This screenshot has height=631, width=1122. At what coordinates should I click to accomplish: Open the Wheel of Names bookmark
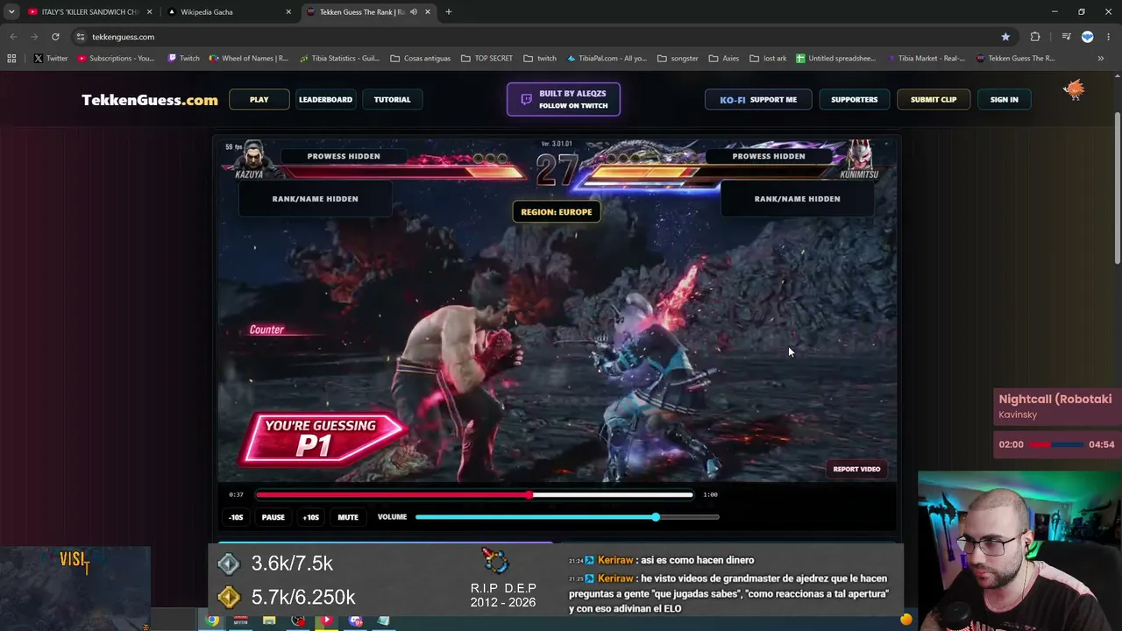(249, 59)
